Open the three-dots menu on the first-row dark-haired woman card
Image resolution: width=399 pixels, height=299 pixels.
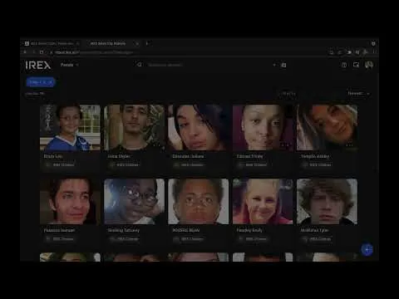tap(221, 145)
